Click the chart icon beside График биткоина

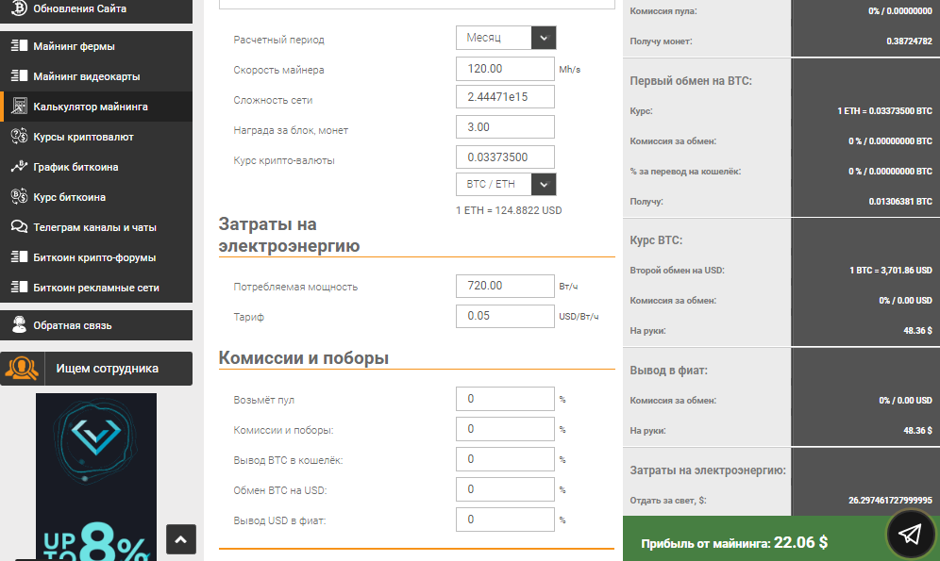pos(19,167)
